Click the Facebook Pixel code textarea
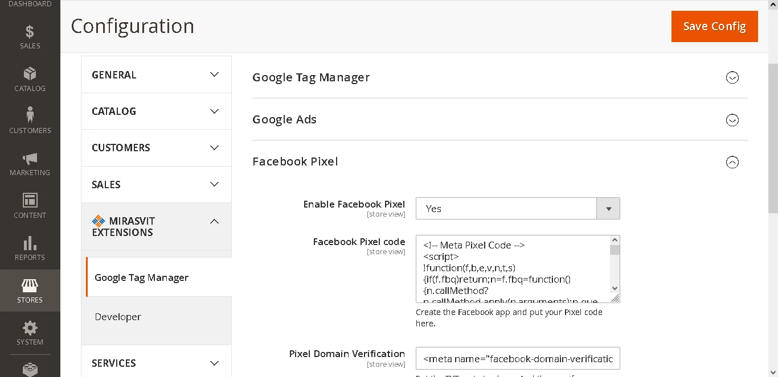 coord(513,268)
